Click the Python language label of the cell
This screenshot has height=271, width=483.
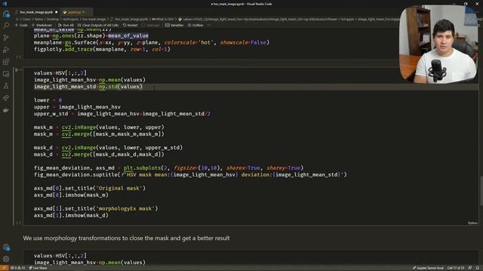point(472,223)
